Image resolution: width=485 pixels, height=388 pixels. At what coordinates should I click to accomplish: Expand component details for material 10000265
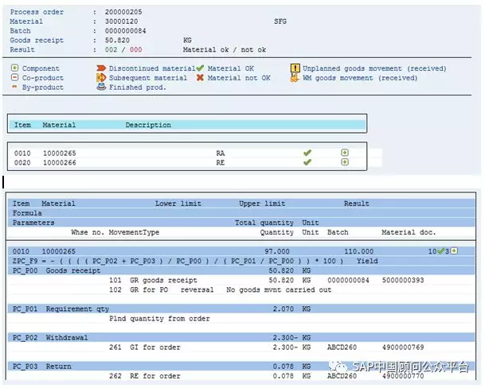point(345,153)
